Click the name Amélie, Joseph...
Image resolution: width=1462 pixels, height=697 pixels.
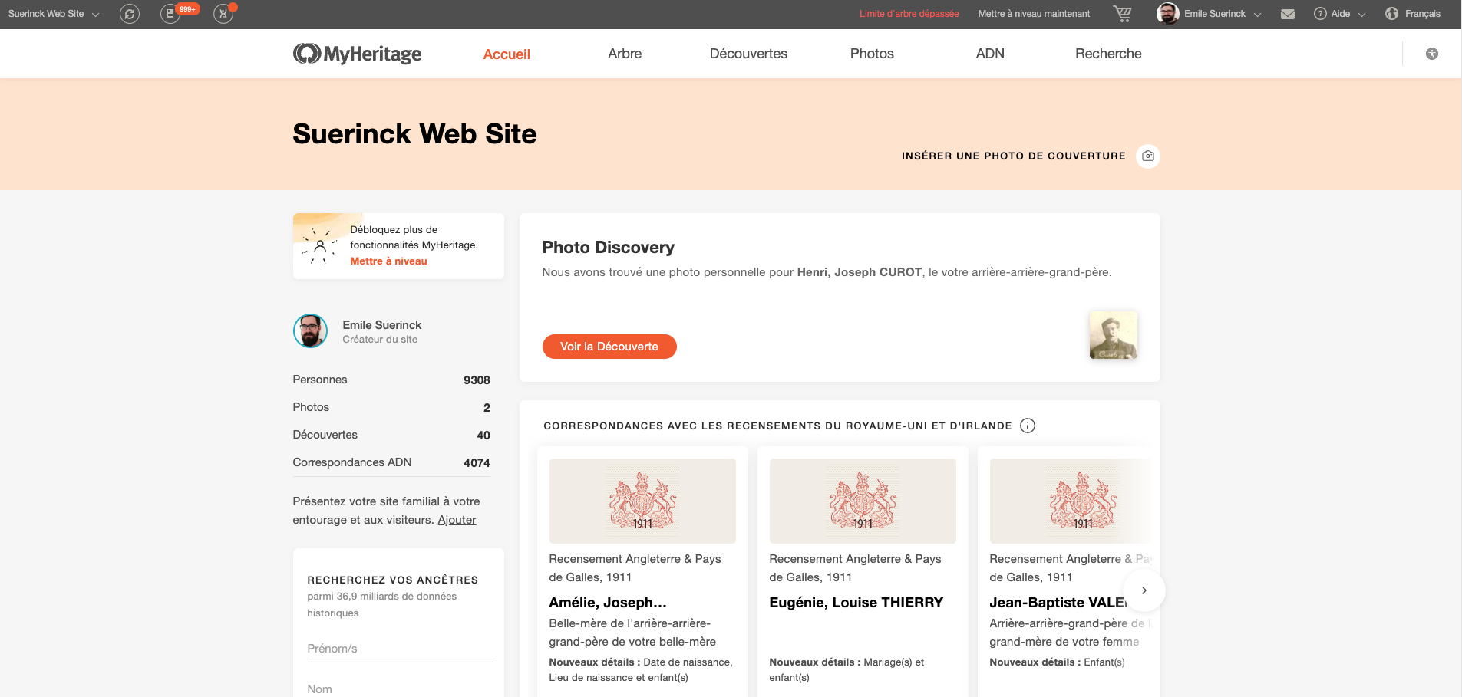pyautogui.click(x=608, y=603)
